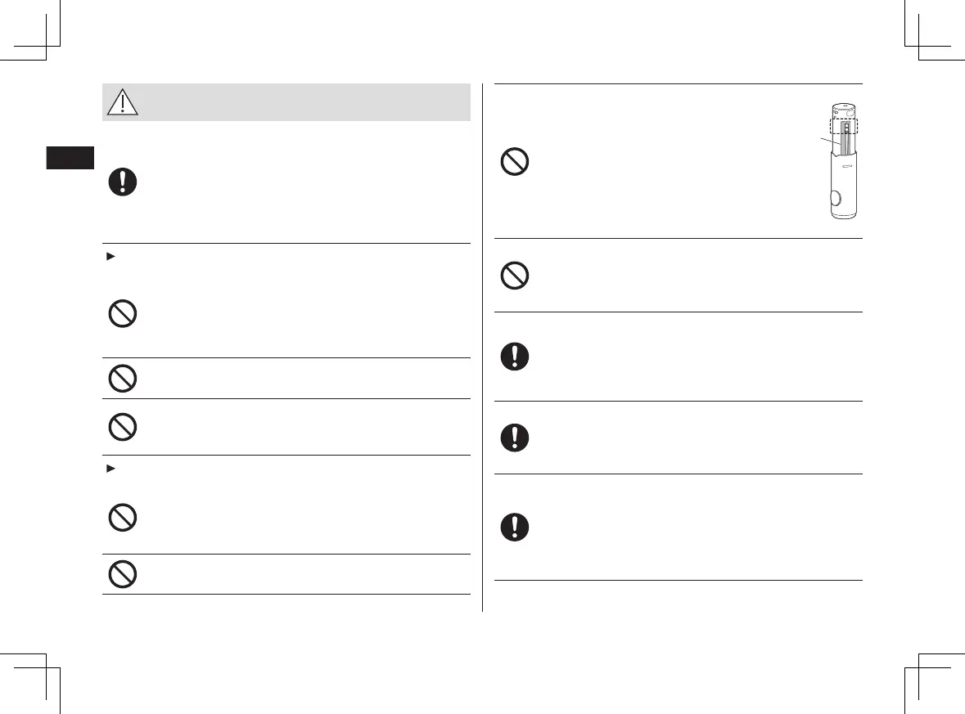
Task: Select the last exclamation icon in right column
Action: (515, 528)
